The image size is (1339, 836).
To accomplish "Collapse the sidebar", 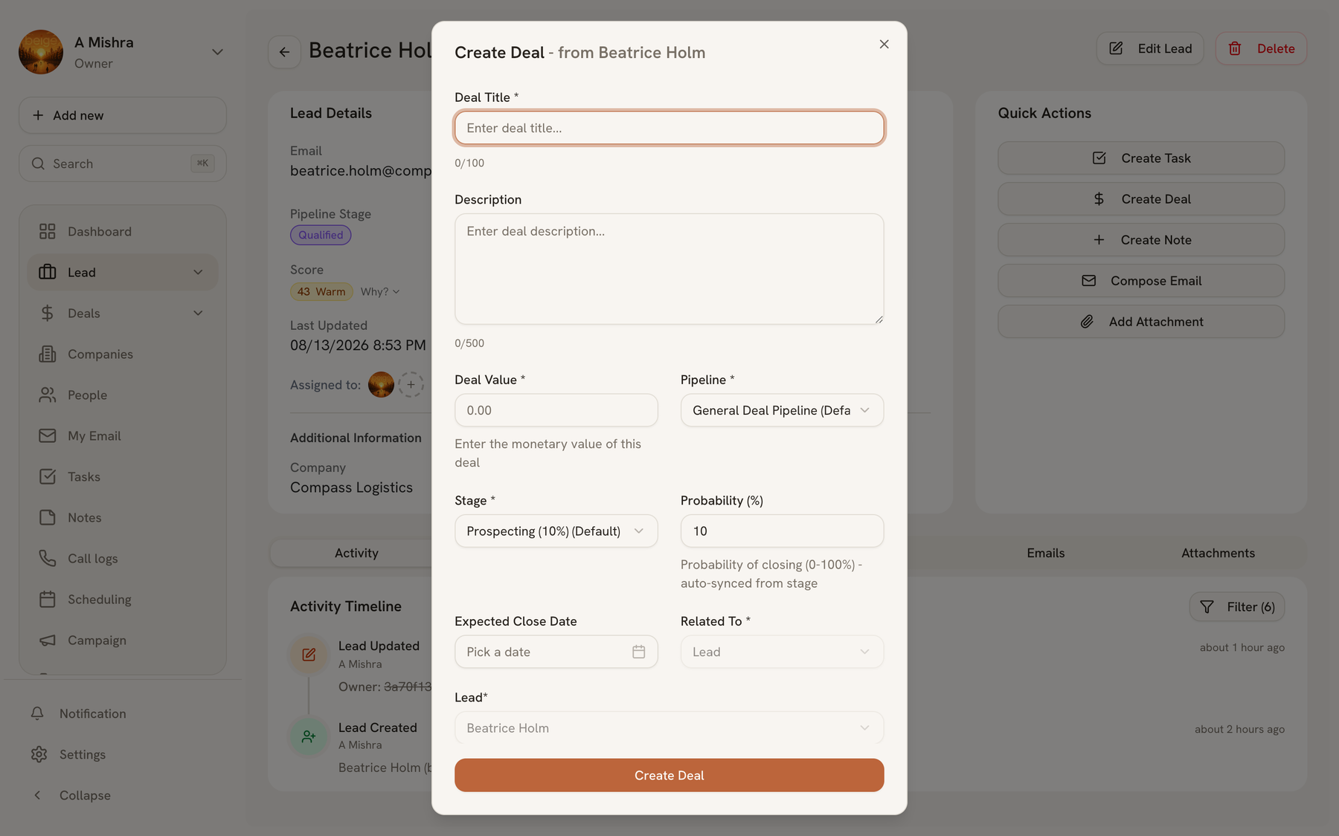I will (123, 795).
